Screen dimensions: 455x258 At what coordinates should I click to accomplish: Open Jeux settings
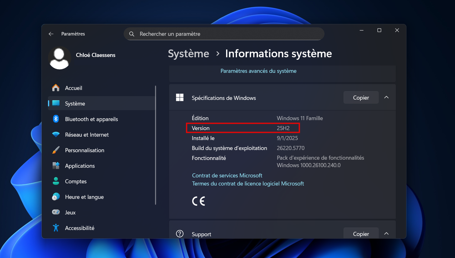[70, 212]
